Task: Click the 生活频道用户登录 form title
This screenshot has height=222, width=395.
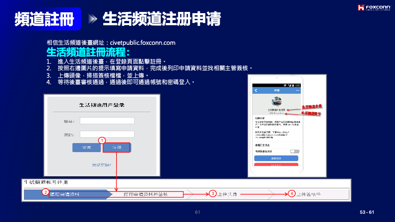Action: (102, 105)
